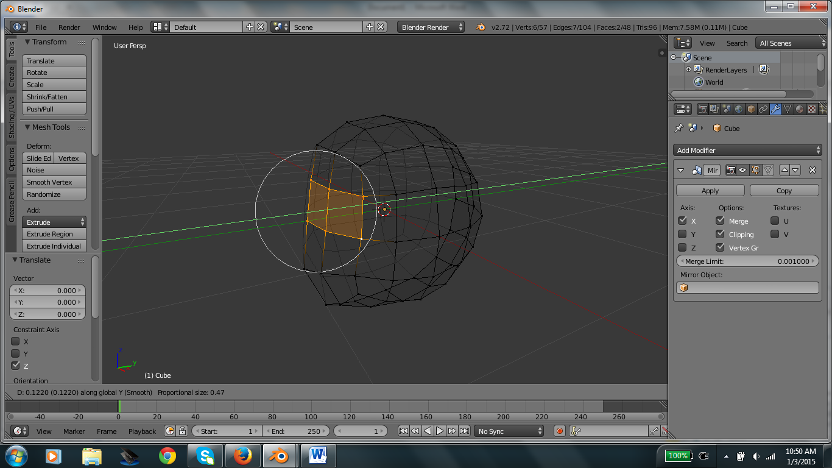Open the Extrude dropdown menu

tap(54, 222)
